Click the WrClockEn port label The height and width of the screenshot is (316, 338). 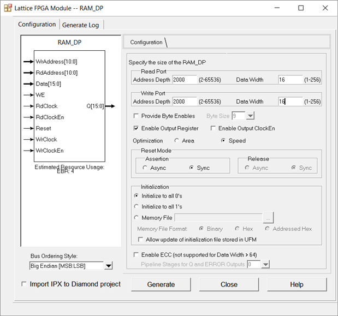tap(50, 151)
